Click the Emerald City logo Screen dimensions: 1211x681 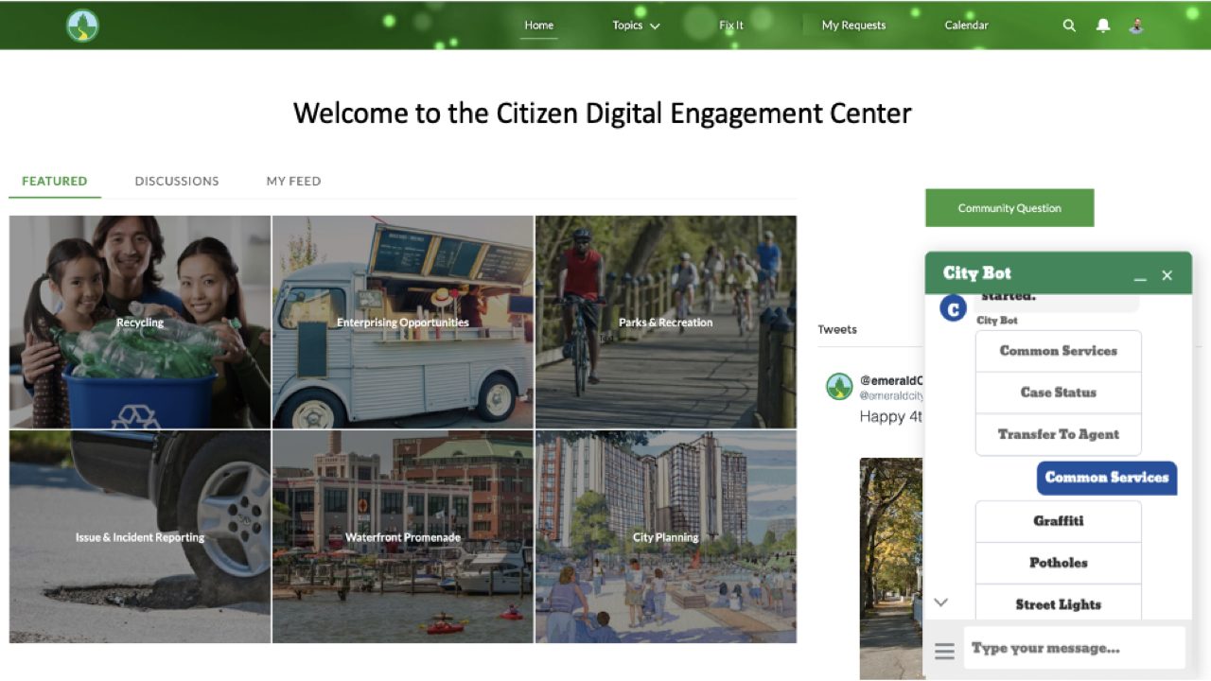click(81, 25)
